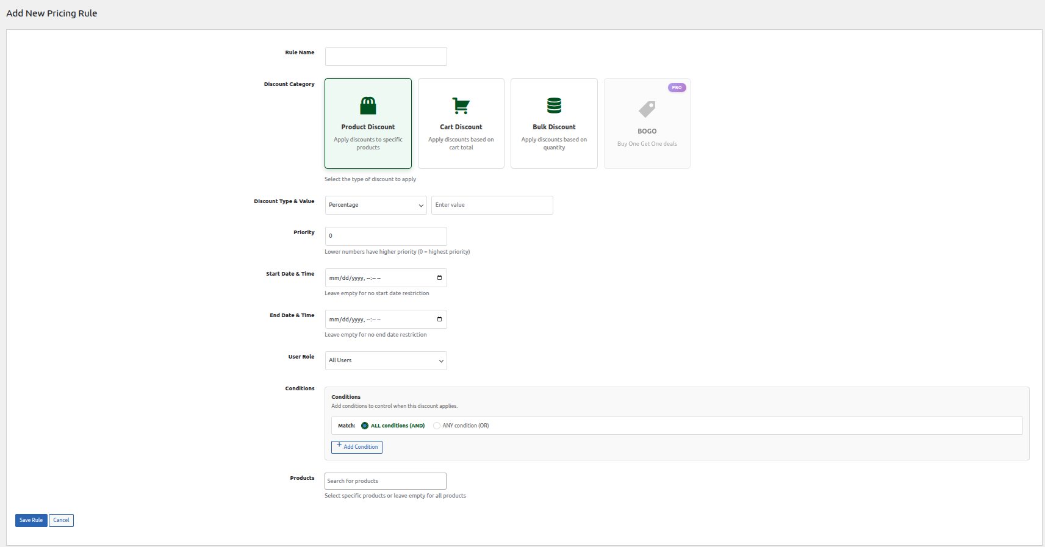Choose the Cart Discount category title
The image size is (1045, 547).
pos(461,127)
